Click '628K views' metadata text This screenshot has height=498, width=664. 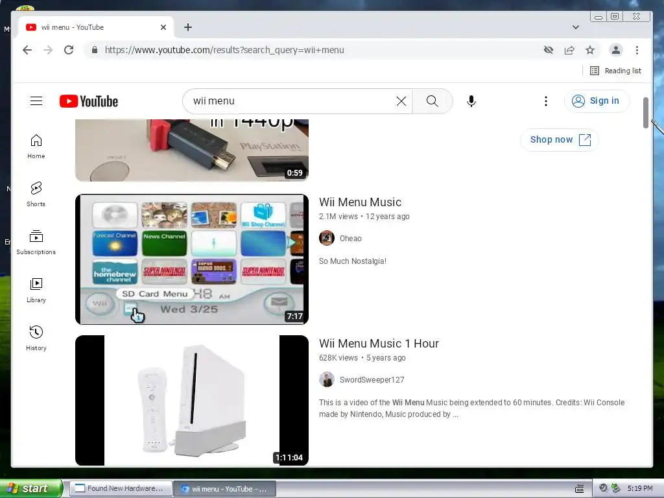(338, 358)
